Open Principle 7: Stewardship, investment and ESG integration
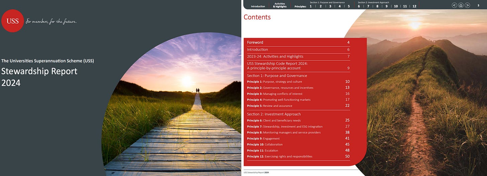Screen dimensions: 487x176 click(298, 126)
